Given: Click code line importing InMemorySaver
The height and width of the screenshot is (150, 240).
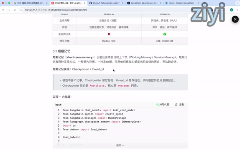Looking at the screenshot, I should (x=102, y=122).
